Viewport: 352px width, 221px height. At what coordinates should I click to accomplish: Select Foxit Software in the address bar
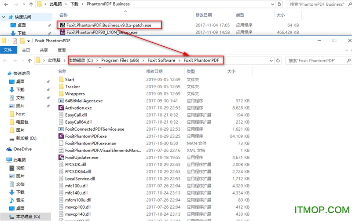tap(161, 60)
